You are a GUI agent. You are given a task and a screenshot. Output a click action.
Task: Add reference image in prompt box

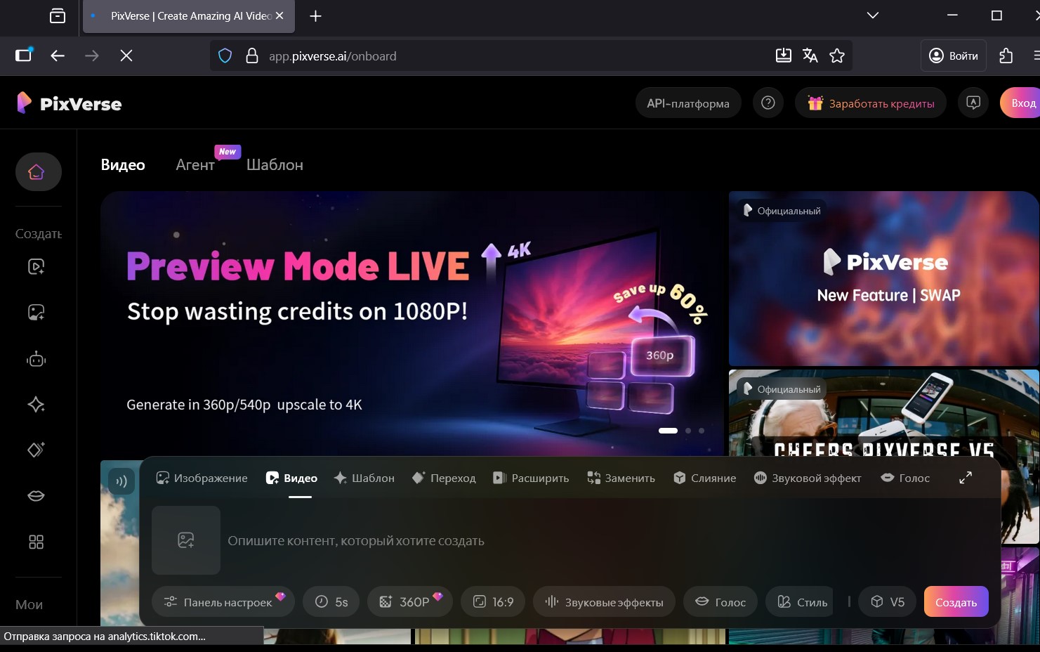point(186,540)
